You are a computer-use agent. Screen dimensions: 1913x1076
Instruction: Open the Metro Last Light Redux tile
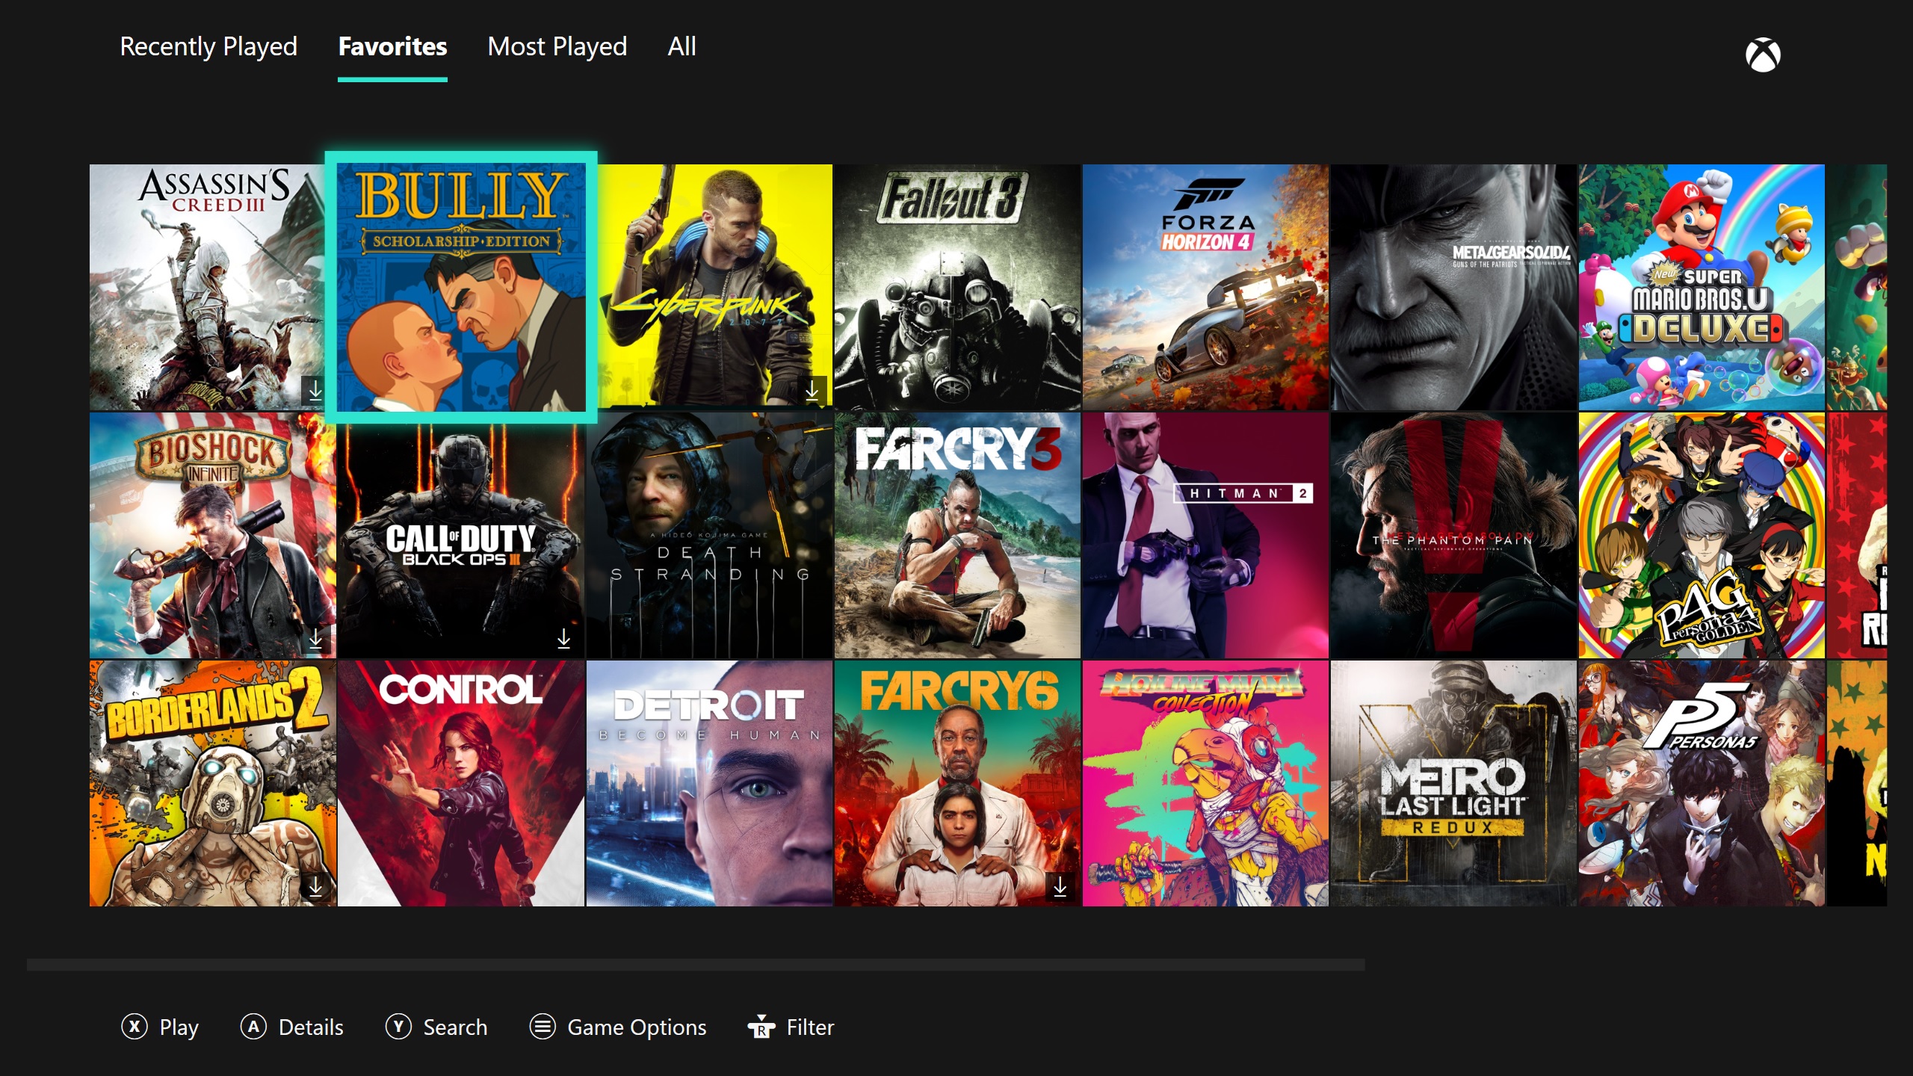[x=1453, y=784]
